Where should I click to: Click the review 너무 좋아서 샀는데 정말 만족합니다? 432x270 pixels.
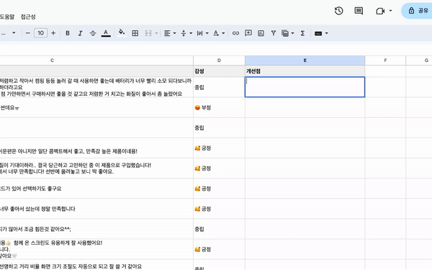tap(37, 209)
